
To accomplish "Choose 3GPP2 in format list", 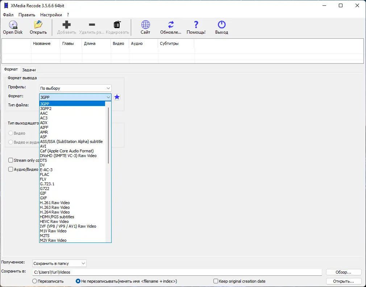I will point(72,109).
